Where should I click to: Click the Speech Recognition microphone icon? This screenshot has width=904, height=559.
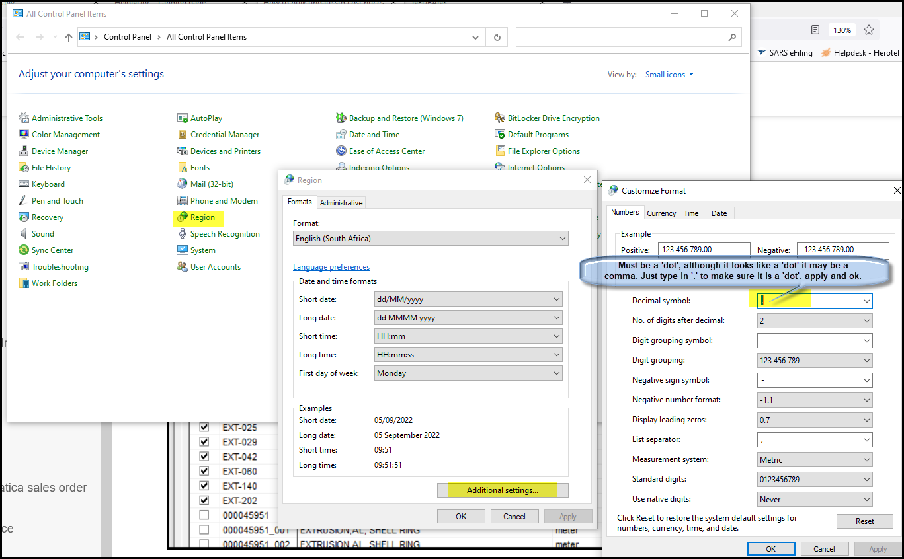(x=183, y=234)
